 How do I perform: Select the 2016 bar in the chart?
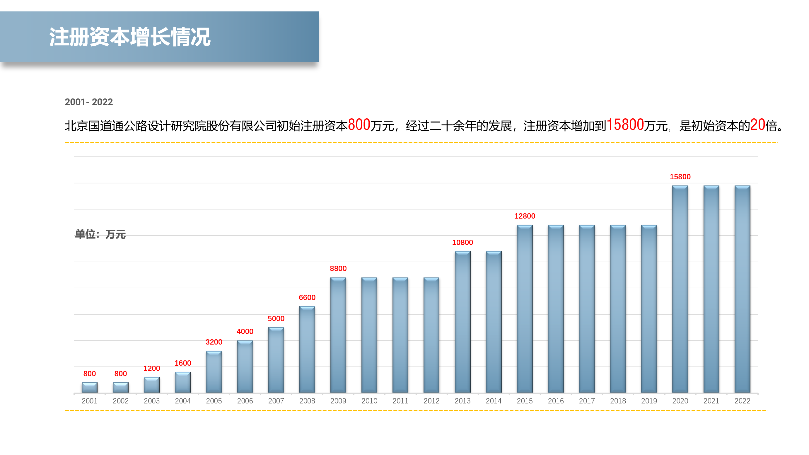(556, 309)
